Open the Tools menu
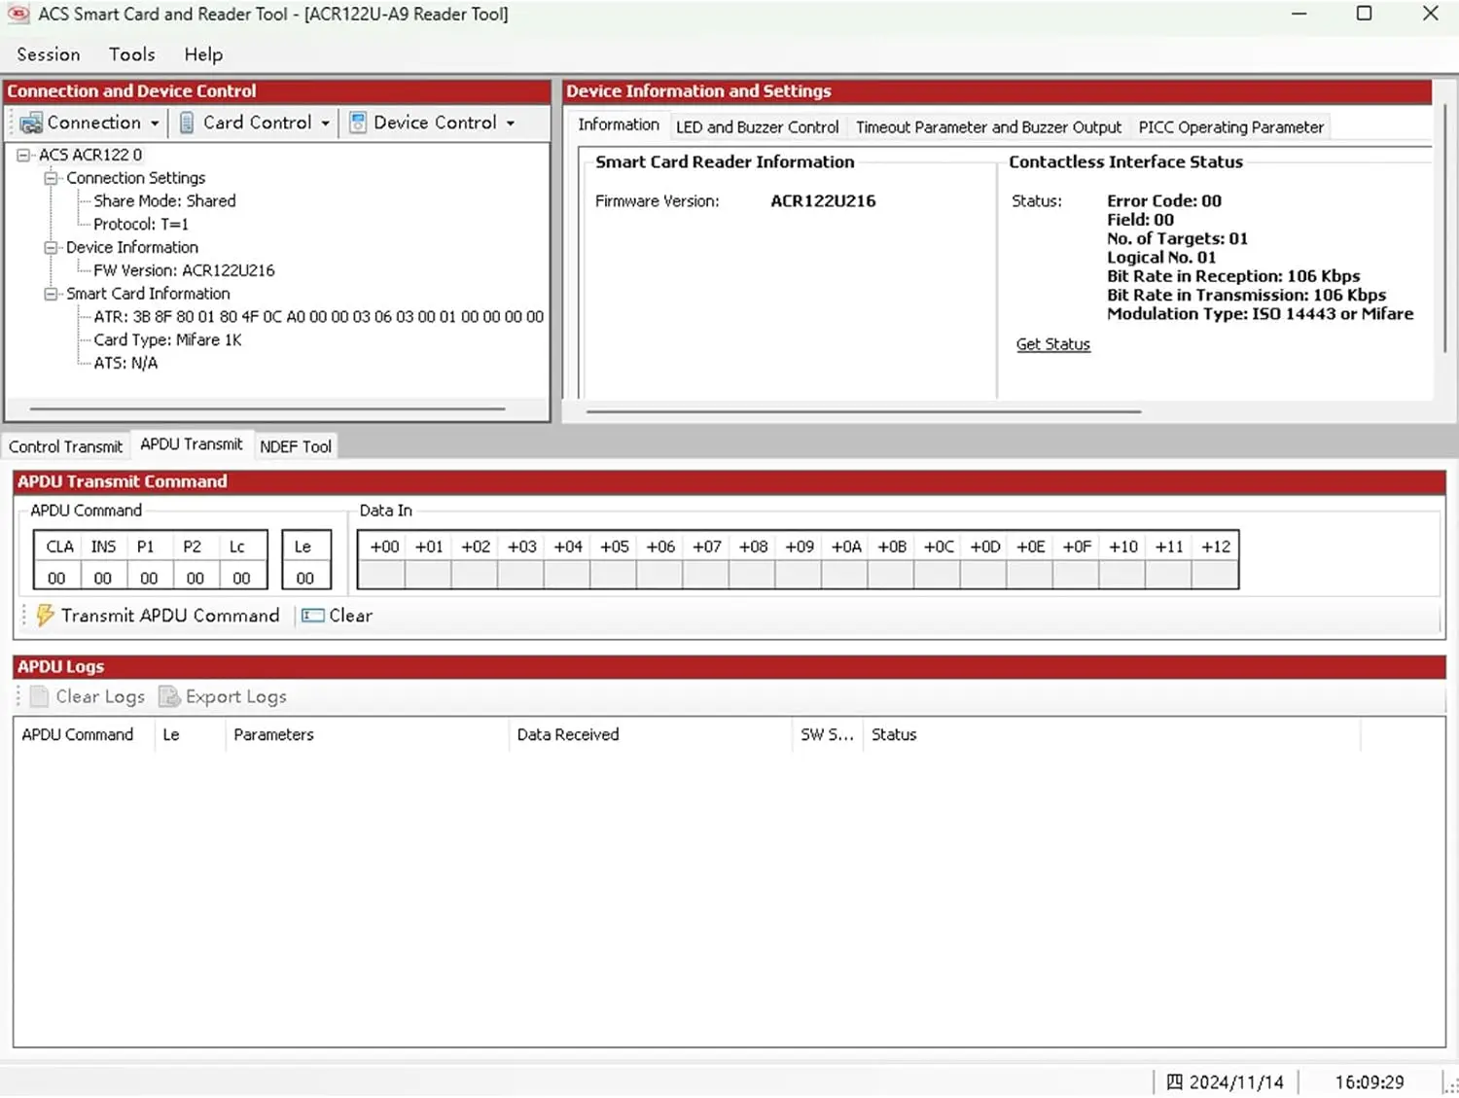 pyautogui.click(x=131, y=54)
